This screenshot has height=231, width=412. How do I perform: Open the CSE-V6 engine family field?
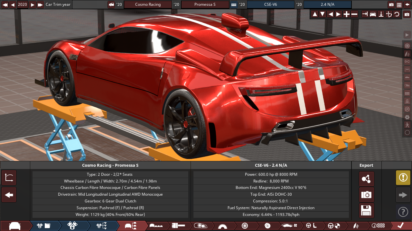point(270,4)
